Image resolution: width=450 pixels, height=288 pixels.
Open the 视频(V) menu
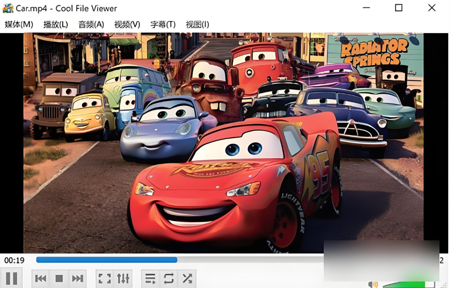[127, 24]
